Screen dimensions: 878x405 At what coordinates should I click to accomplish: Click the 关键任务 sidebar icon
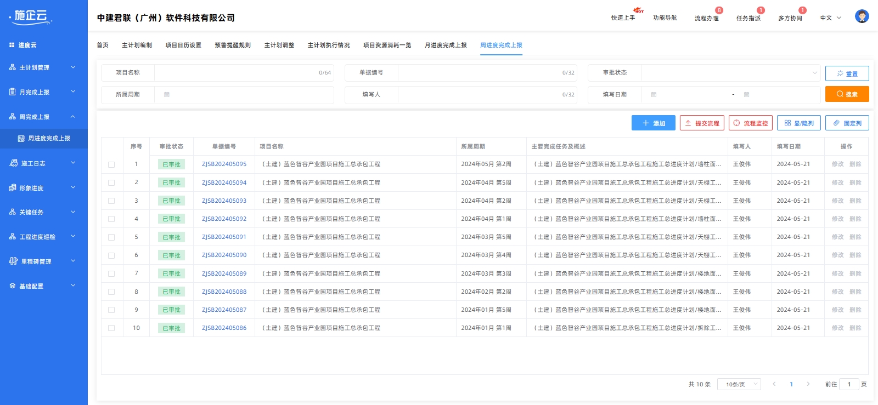[12, 212]
